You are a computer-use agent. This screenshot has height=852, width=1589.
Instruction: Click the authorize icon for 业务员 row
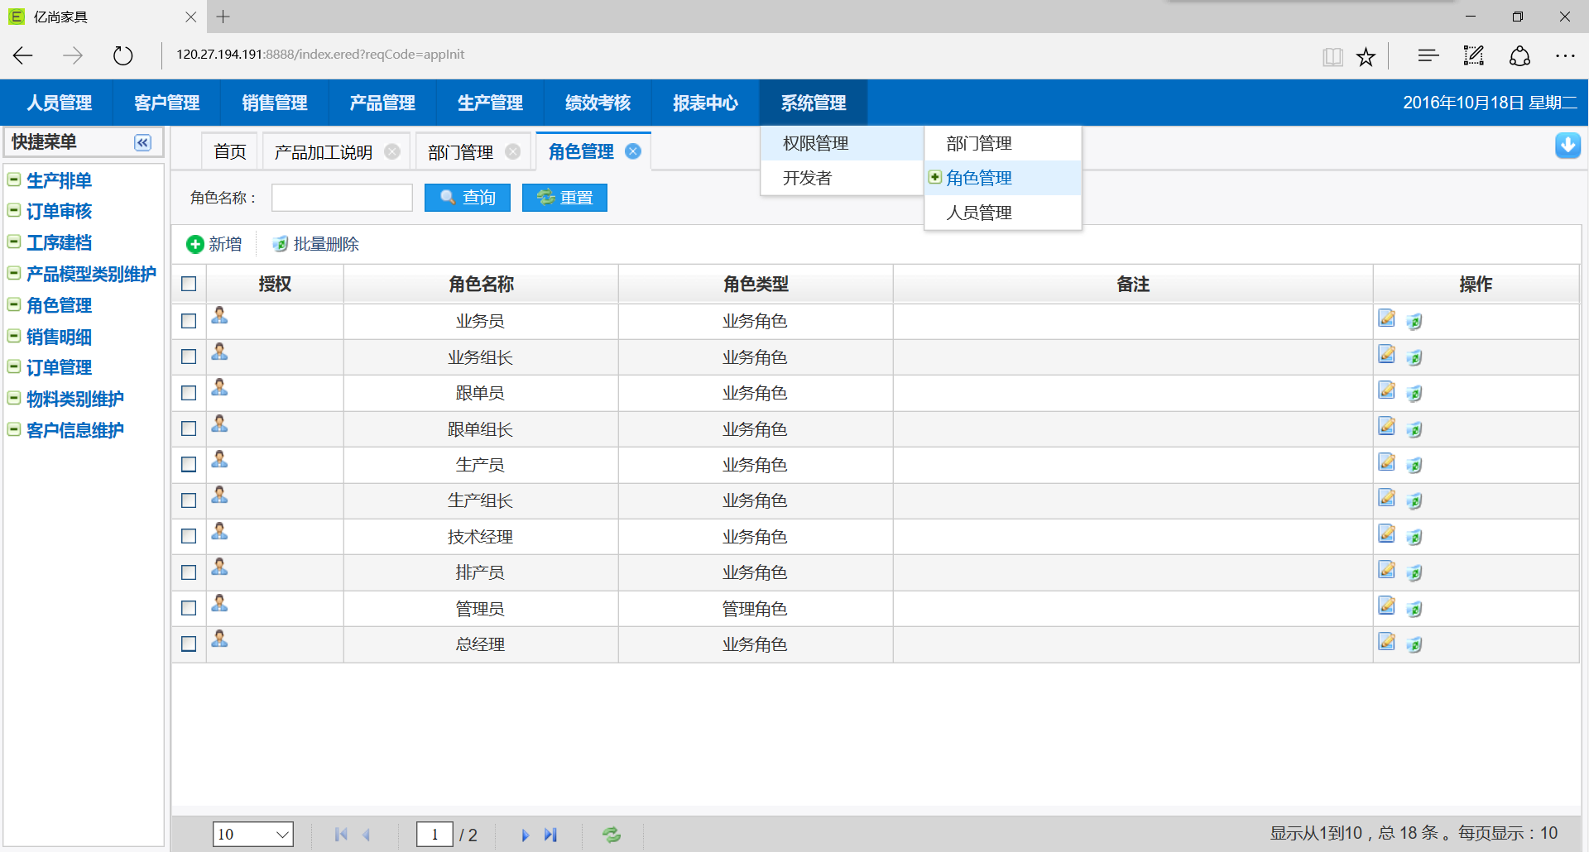[219, 316]
